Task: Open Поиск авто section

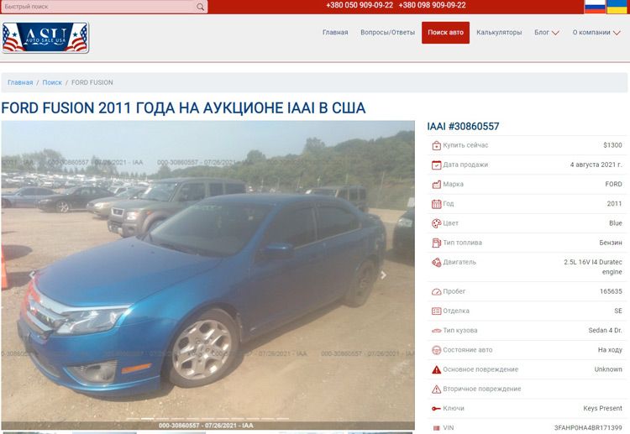Action: click(x=445, y=33)
